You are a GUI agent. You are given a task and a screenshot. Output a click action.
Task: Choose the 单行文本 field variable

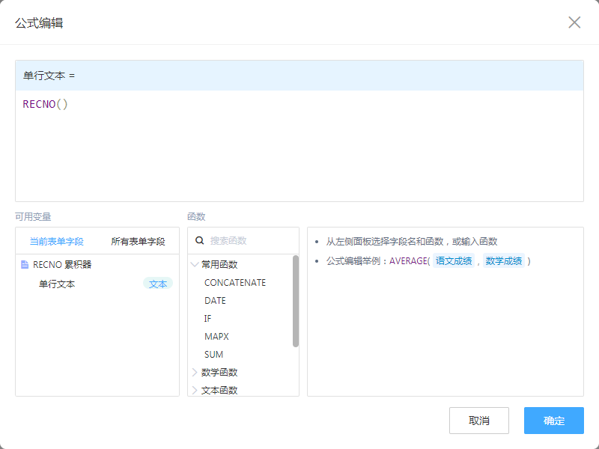[57, 284]
